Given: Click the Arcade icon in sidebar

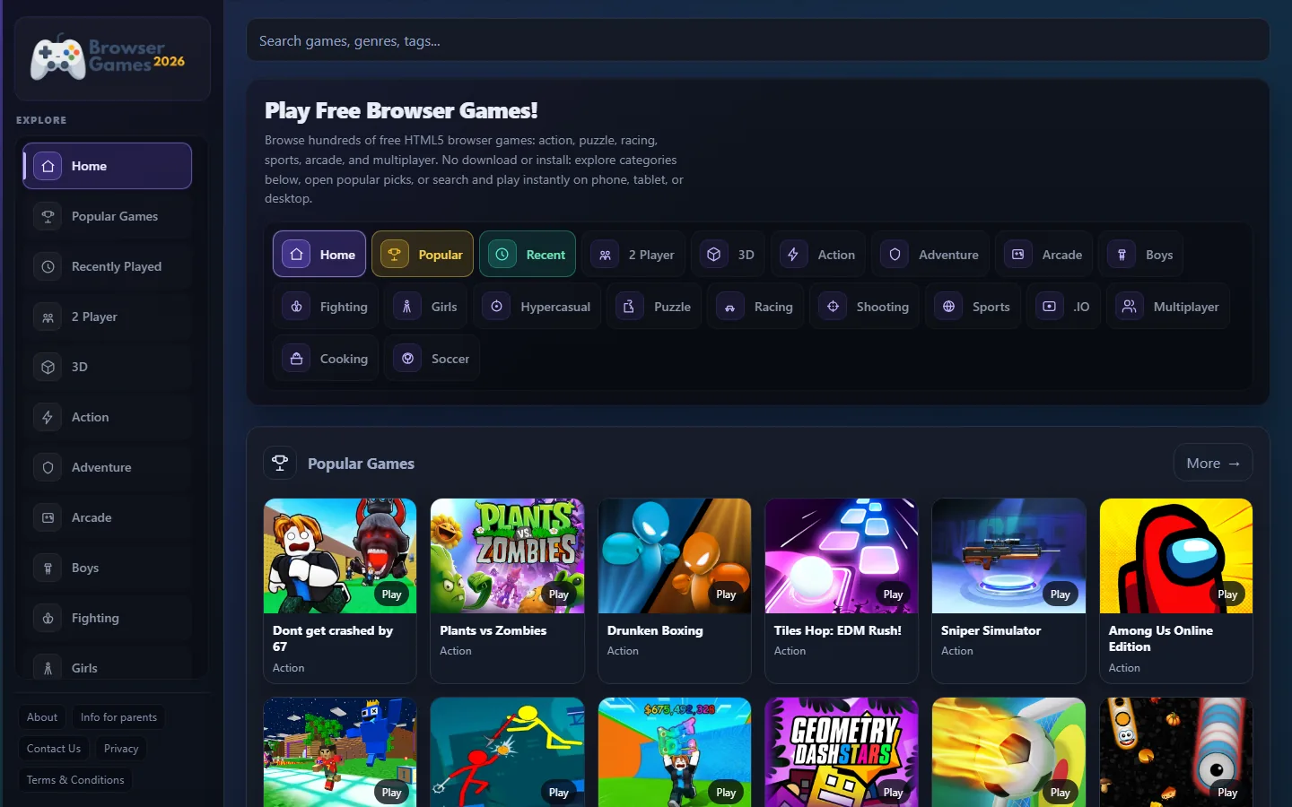Looking at the screenshot, I should (48, 517).
